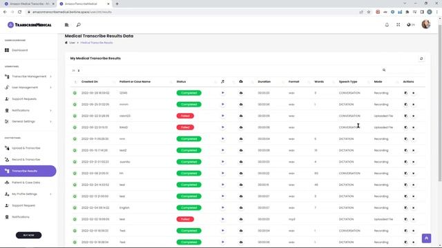The image size is (442, 248).
Task: Click the browser address bar
Action: tap(192, 12)
